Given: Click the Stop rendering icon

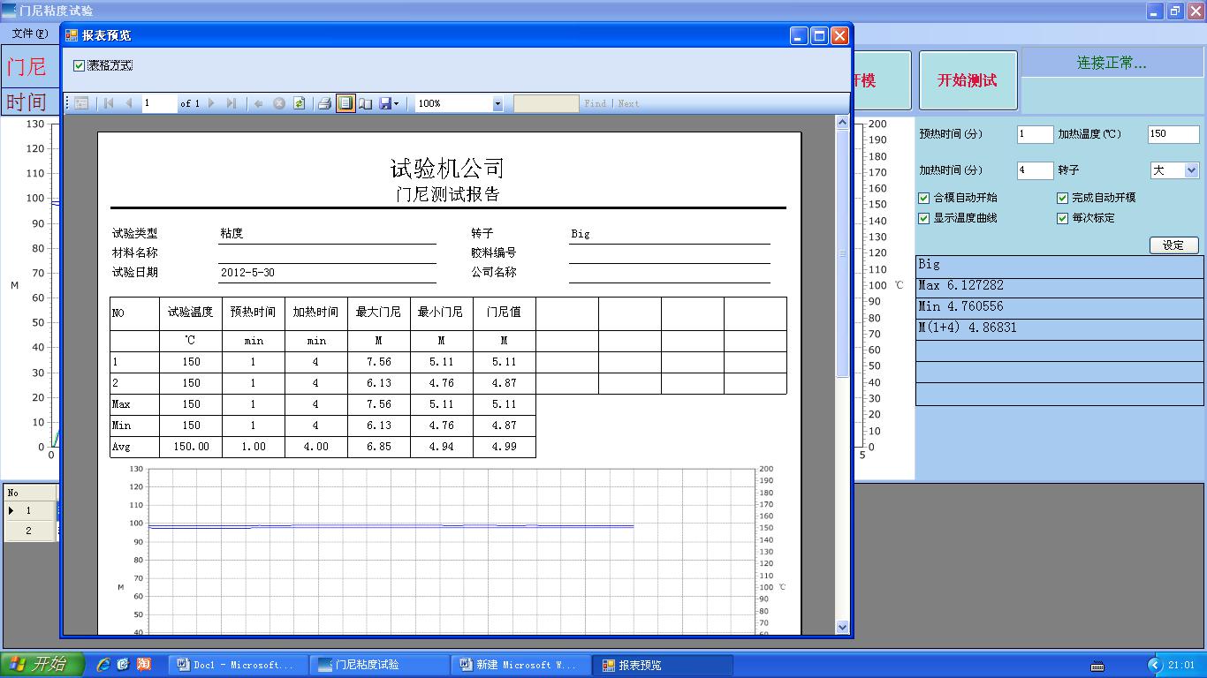Looking at the screenshot, I should 279,103.
